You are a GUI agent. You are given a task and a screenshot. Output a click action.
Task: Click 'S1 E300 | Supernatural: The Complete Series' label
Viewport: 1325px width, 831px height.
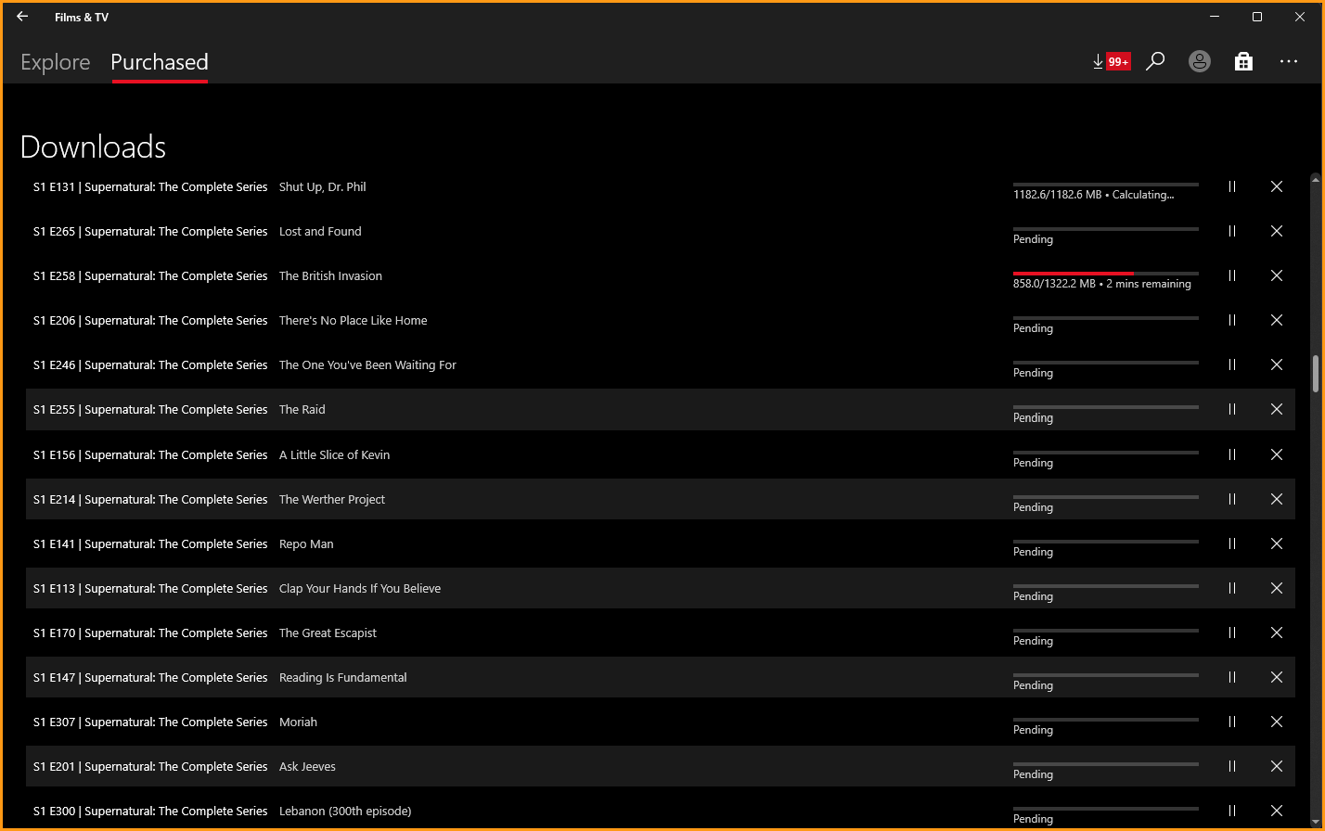click(x=150, y=811)
